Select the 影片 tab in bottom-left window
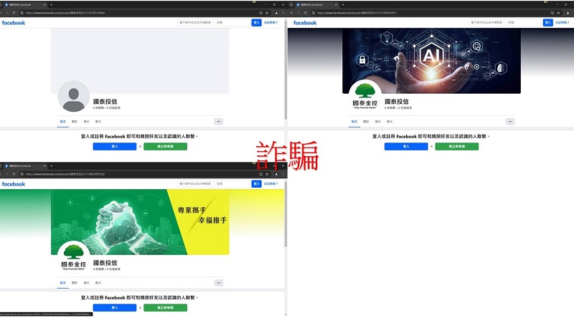The height and width of the screenshot is (318, 574). tap(98, 282)
